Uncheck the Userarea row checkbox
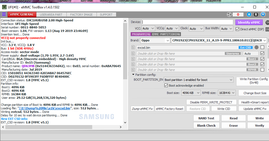 click(262, 53)
